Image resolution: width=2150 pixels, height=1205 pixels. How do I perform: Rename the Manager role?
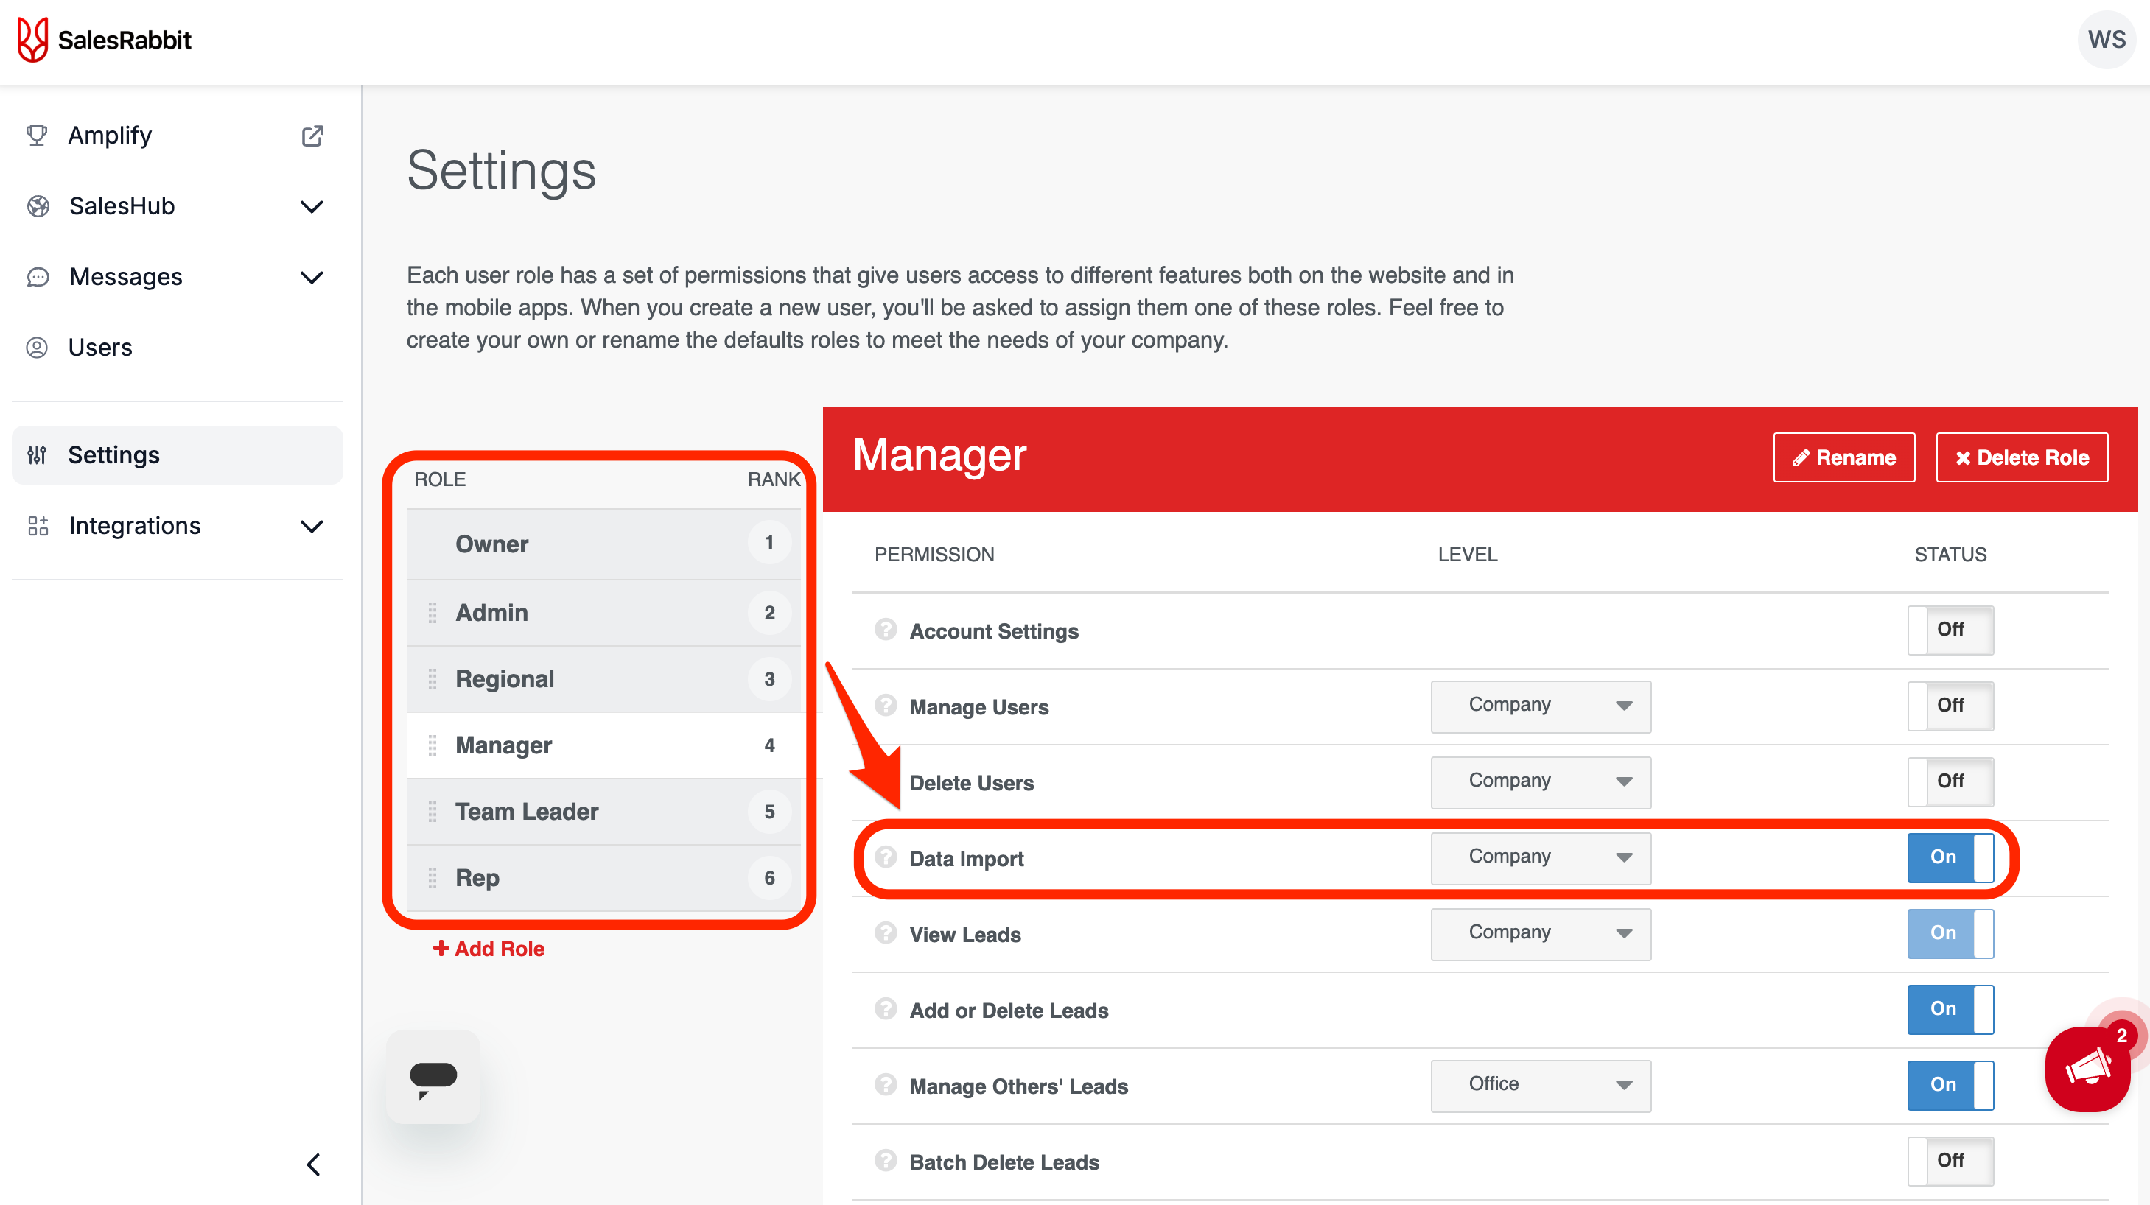pos(1843,457)
